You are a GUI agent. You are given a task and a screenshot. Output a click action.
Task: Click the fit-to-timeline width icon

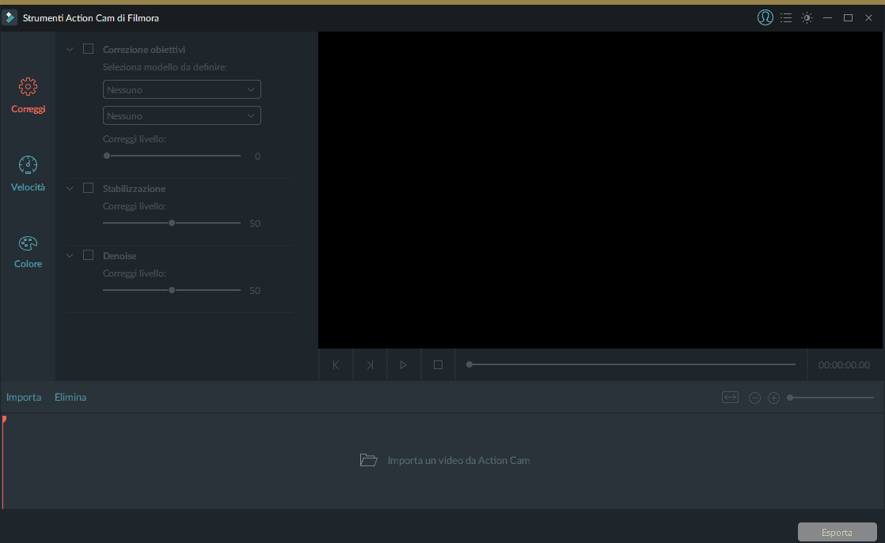point(730,398)
